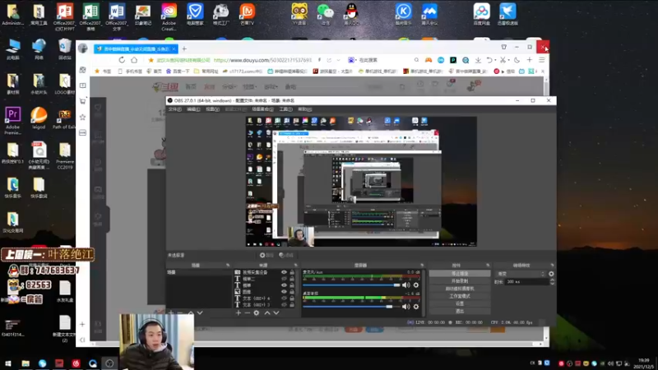Move source up with sources panel up arrow
Image resolution: width=658 pixels, height=370 pixels.
(x=267, y=313)
